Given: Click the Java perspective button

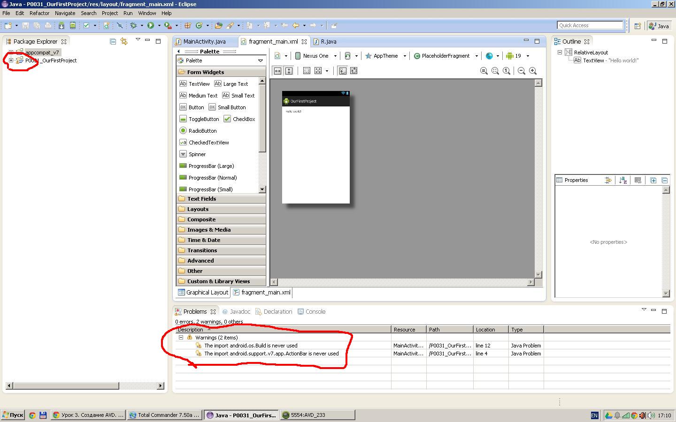Looking at the screenshot, I should pyautogui.click(x=659, y=26).
